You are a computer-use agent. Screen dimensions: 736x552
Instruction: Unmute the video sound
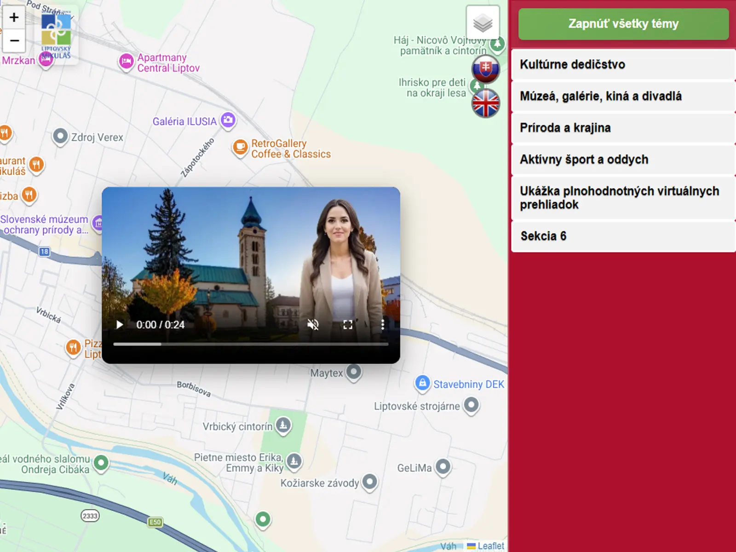click(313, 325)
